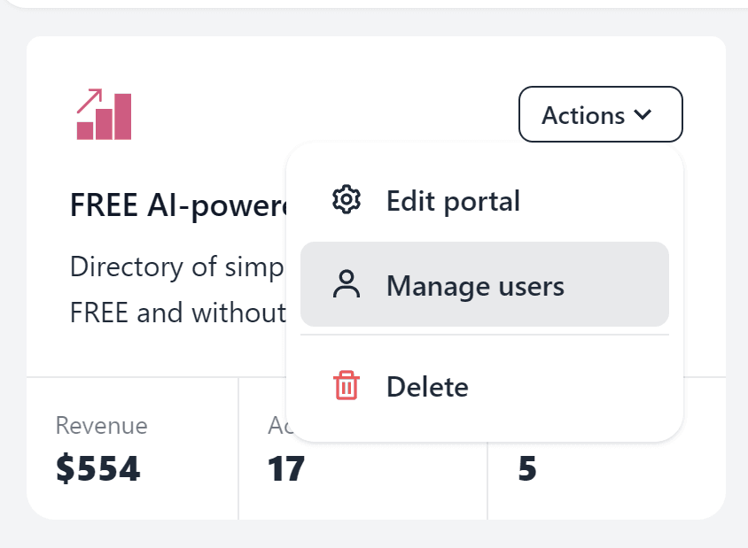Choose Edit portal from the menu
748x548 pixels.
pos(453,200)
